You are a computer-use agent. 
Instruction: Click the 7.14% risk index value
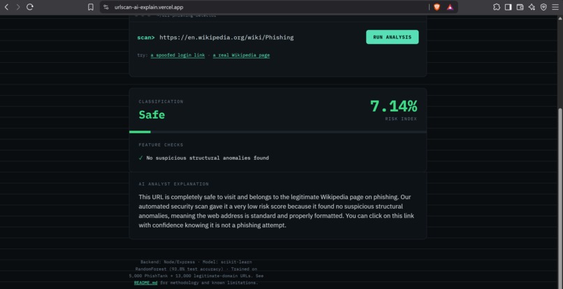tap(393, 106)
